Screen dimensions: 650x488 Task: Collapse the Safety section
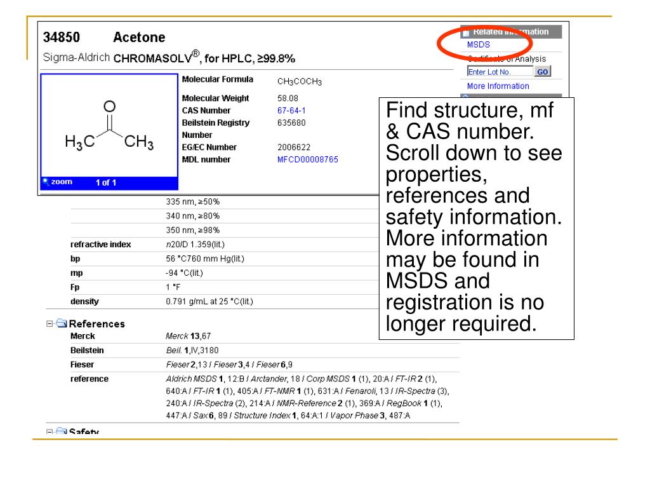[50, 431]
